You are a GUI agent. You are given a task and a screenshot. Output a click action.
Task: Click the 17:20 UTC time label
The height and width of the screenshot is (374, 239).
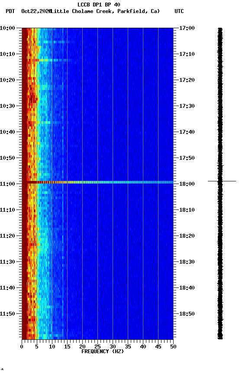(x=187, y=80)
